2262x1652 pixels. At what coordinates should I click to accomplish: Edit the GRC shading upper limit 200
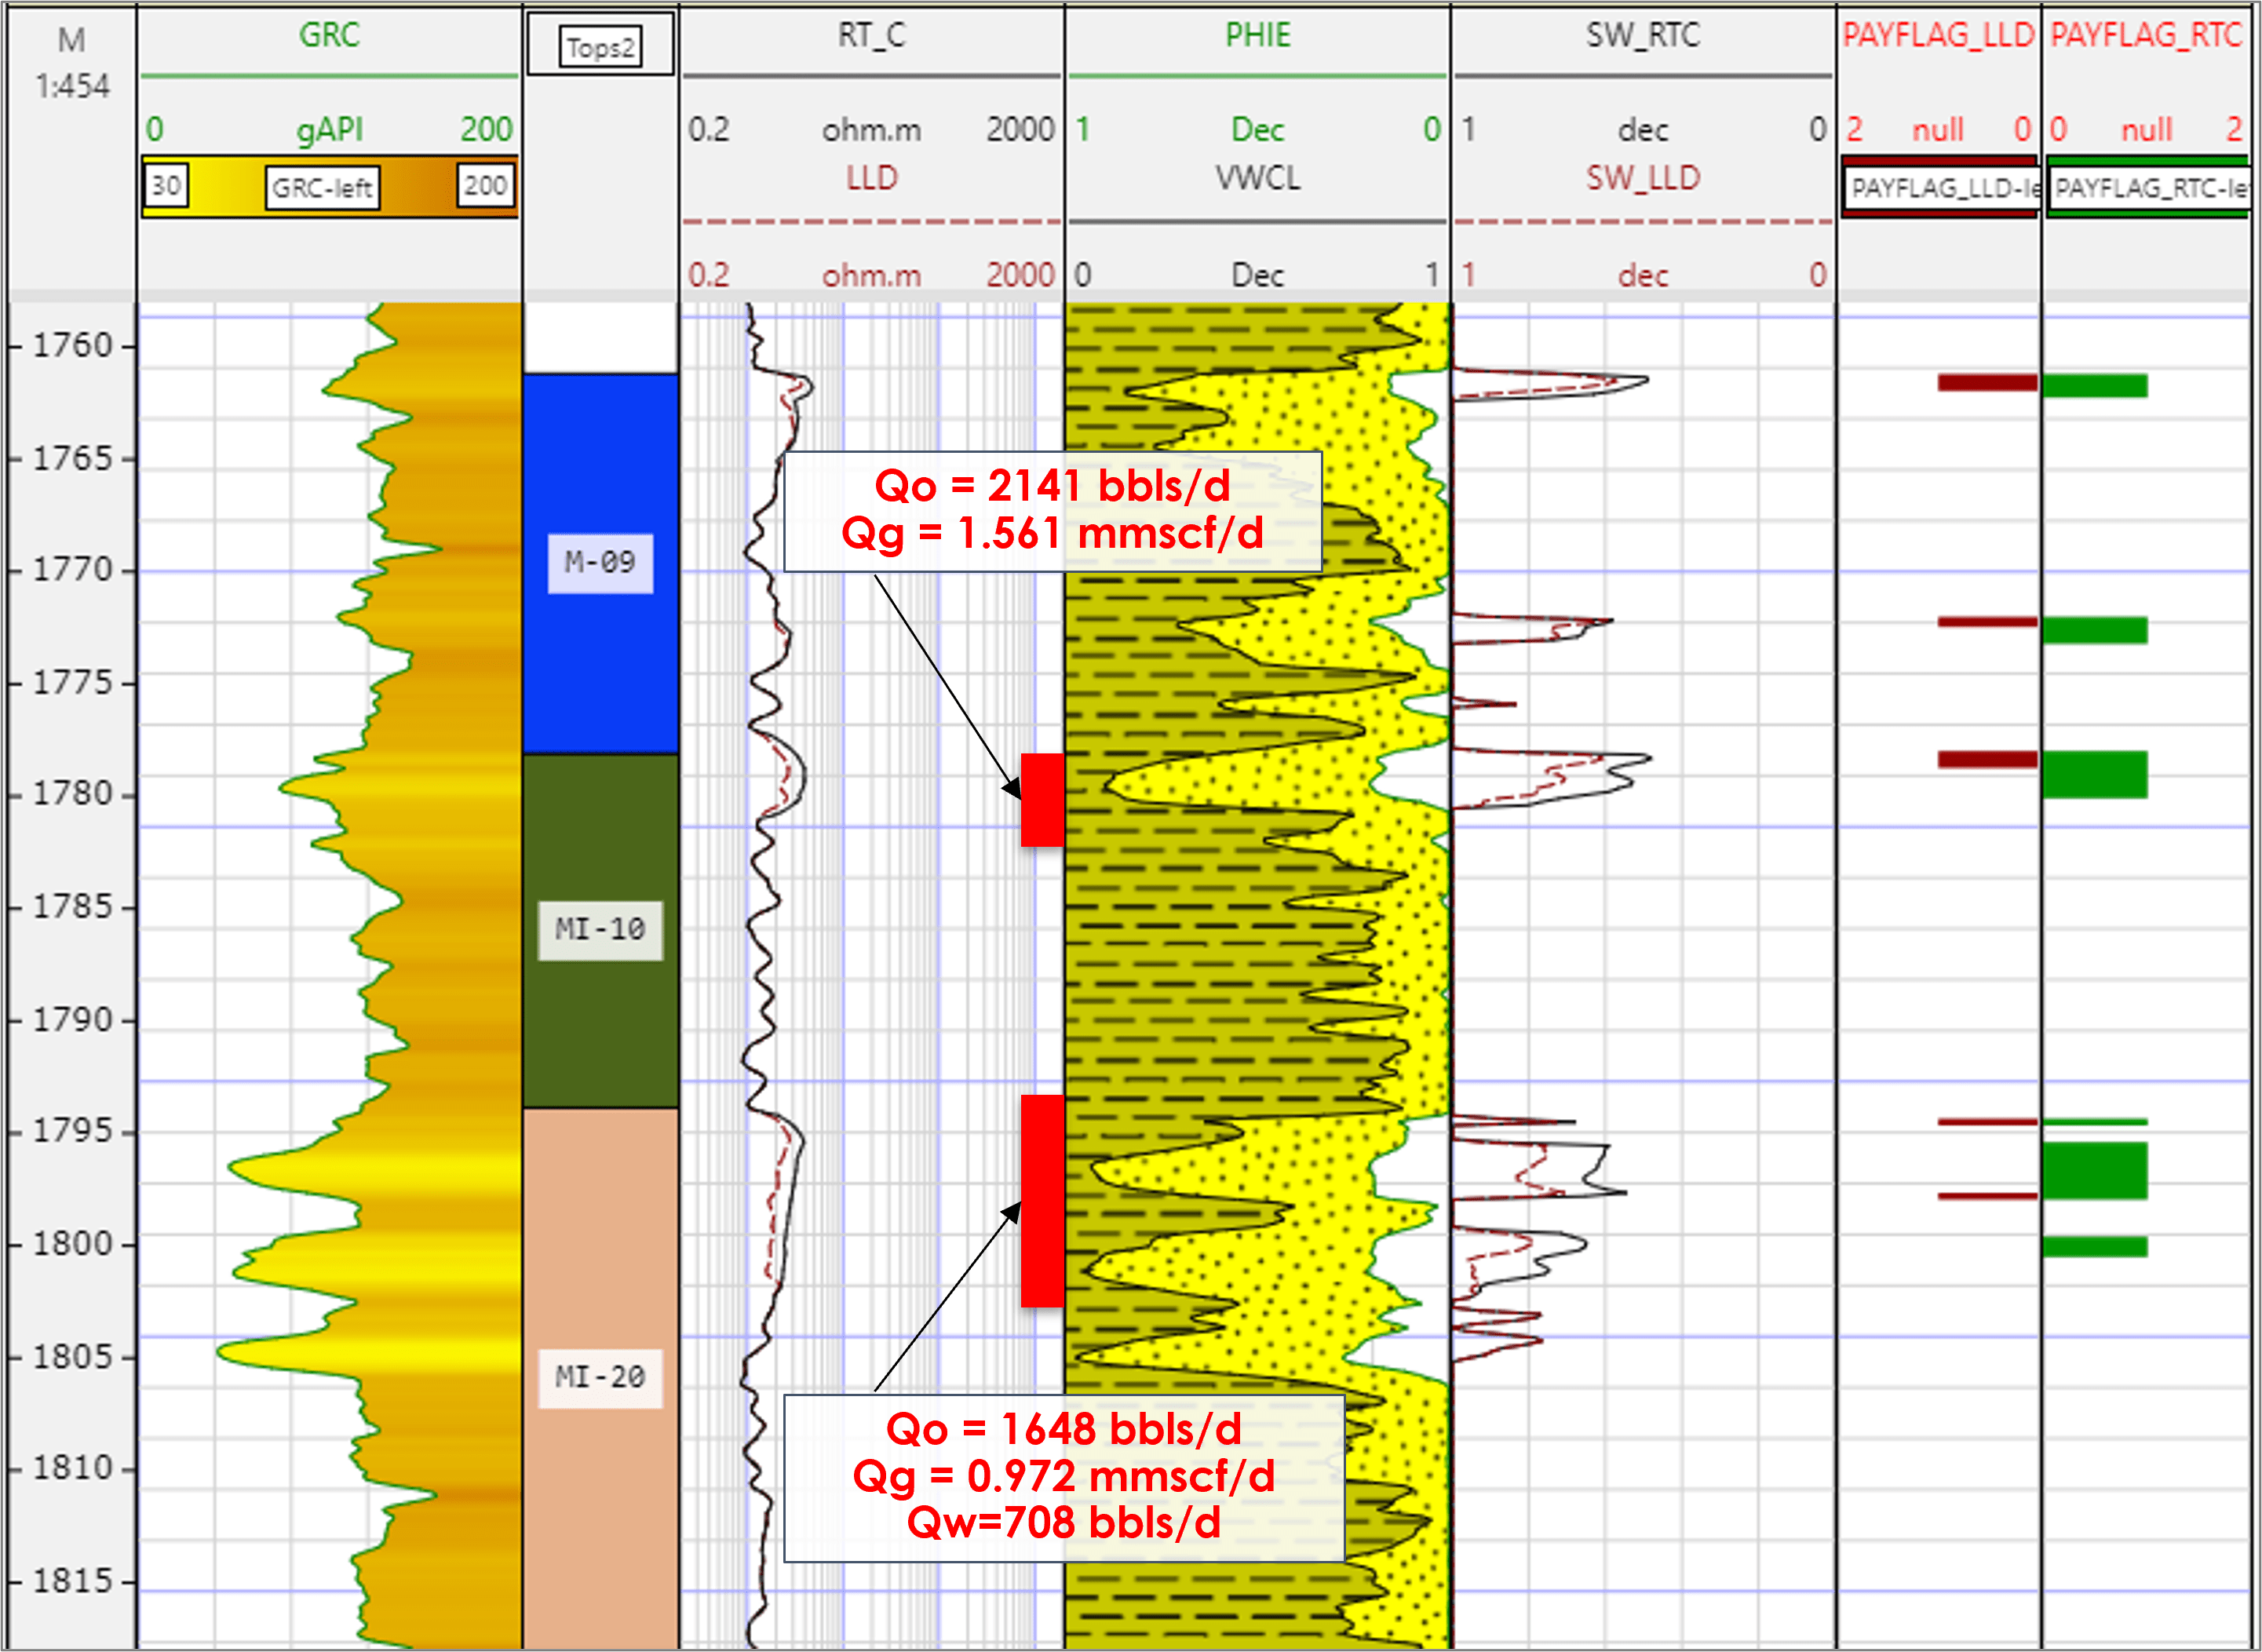(485, 186)
